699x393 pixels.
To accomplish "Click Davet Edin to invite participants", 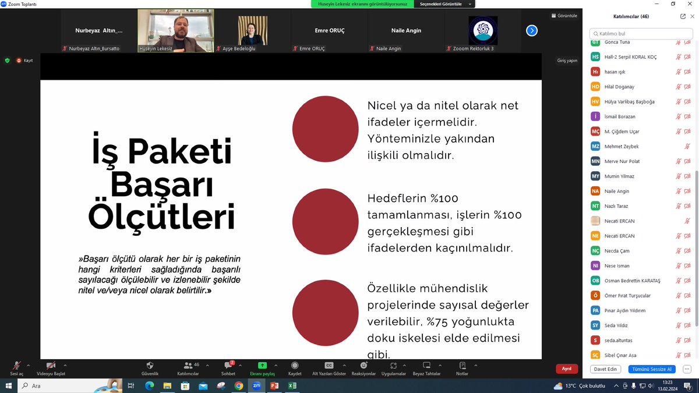I will coord(606,369).
